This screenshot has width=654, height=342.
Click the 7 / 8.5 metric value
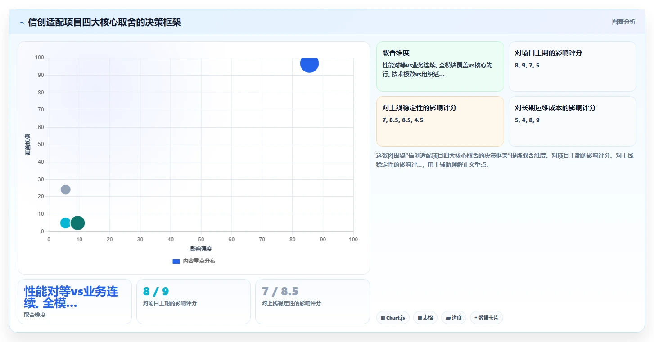pos(280,291)
